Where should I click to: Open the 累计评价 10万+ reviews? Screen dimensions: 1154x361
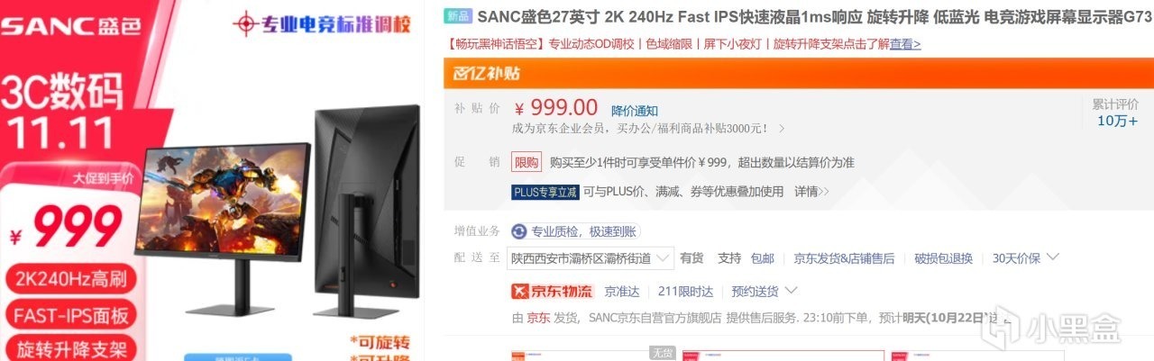click(1117, 113)
